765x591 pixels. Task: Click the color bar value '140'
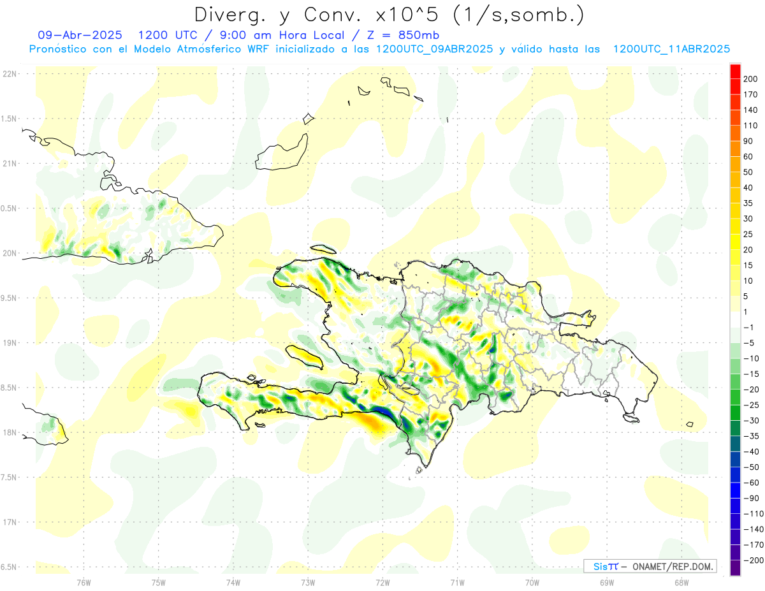pyautogui.click(x=750, y=110)
